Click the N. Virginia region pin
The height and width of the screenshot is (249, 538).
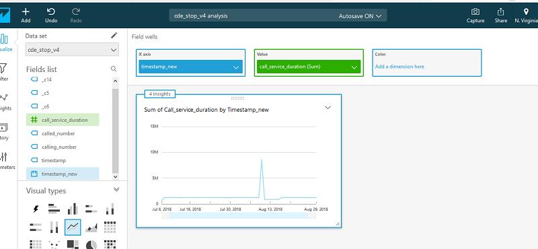[526, 11]
